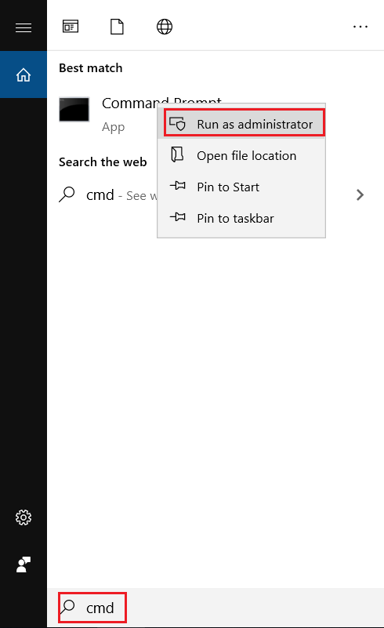Click the pin icon beside Pin to taskbar
The height and width of the screenshot is (628, 384).
(x=178, y=217)
